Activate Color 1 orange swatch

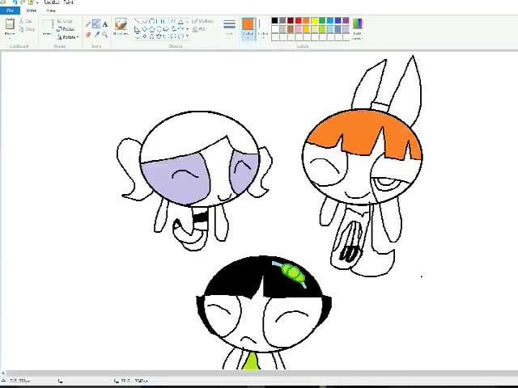click(x=248, y=28)
